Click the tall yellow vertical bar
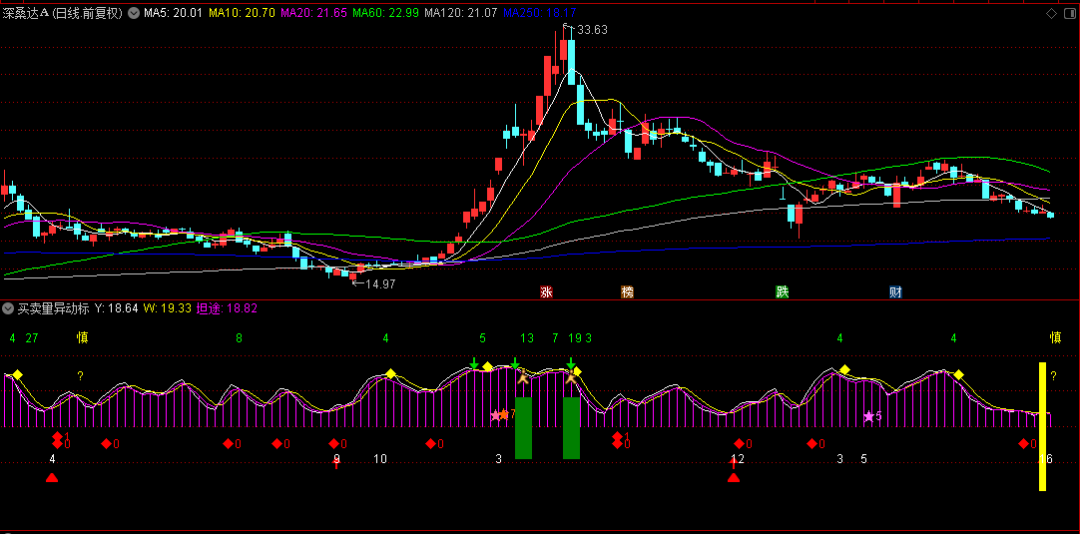Image resolution: width=1080 pixels, height=534 pixels. pyautogui.click(x=1043, y=426)
